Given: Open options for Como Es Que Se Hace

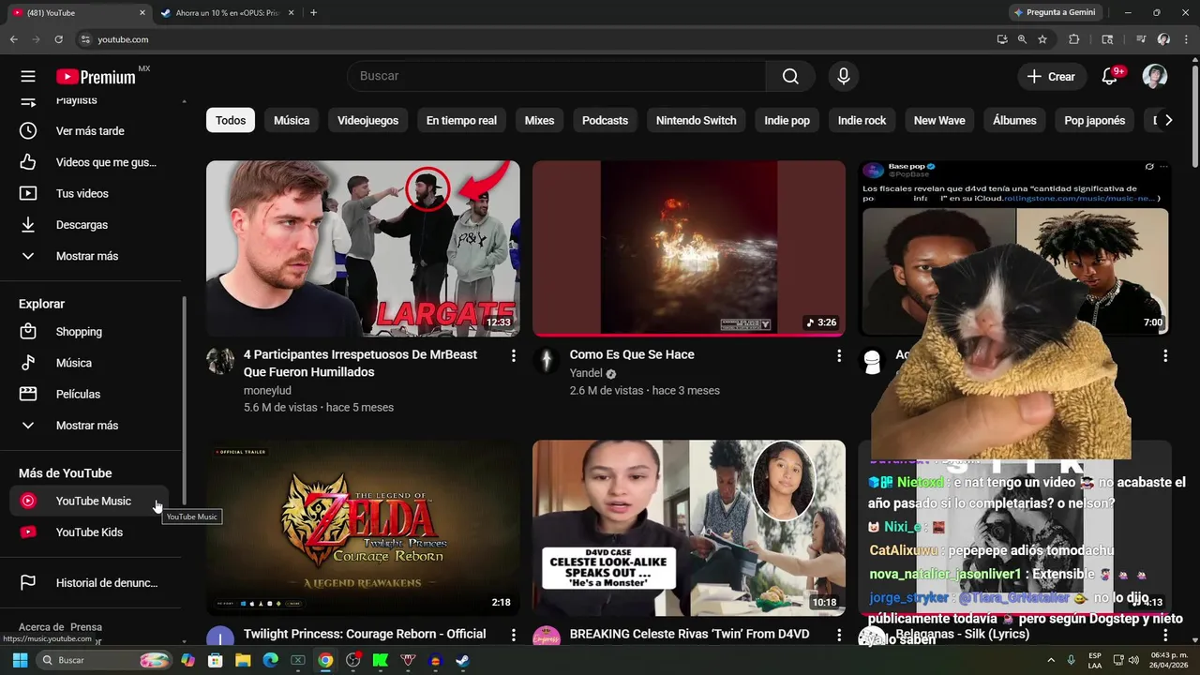Looking at the screenshot, I should click(839, 355).
